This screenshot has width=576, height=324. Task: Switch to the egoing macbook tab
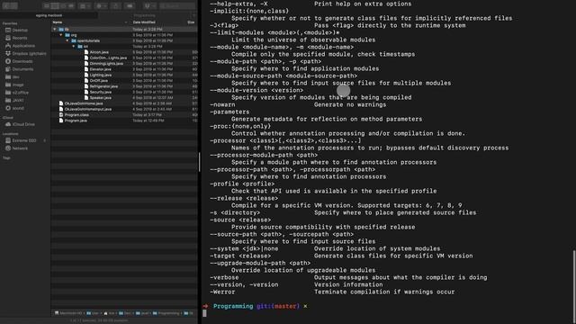tap(49, 15)
